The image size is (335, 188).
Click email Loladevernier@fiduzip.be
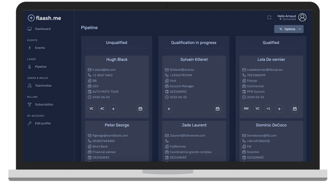tap(265, 70)
